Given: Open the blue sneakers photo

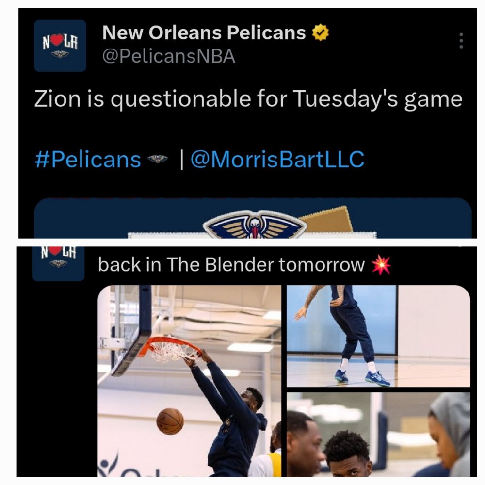Looking at the screenshot, I should pyautogui.click(x=378, y=336).
